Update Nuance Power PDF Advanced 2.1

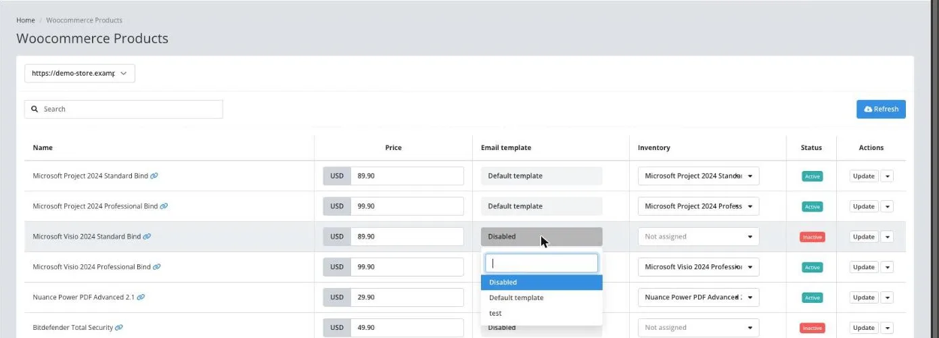(864, 297)
